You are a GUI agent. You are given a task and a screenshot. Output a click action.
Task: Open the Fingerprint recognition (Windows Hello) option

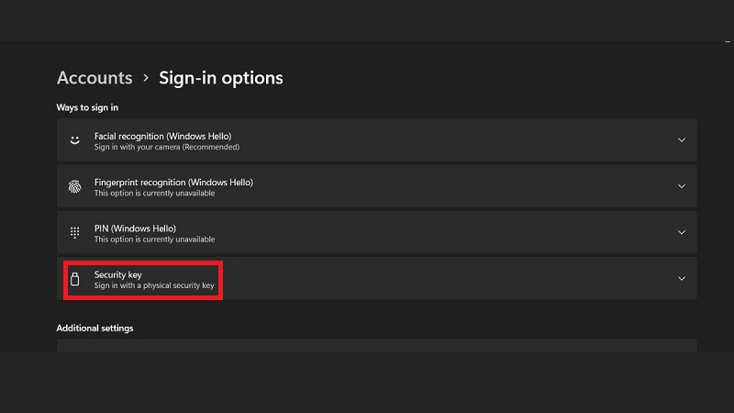[x=173, y=182]
